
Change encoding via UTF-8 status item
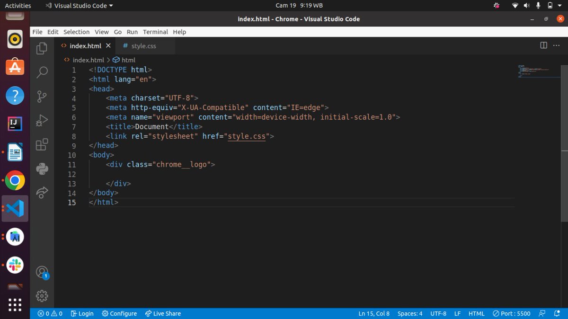click(x=438, y=313)
